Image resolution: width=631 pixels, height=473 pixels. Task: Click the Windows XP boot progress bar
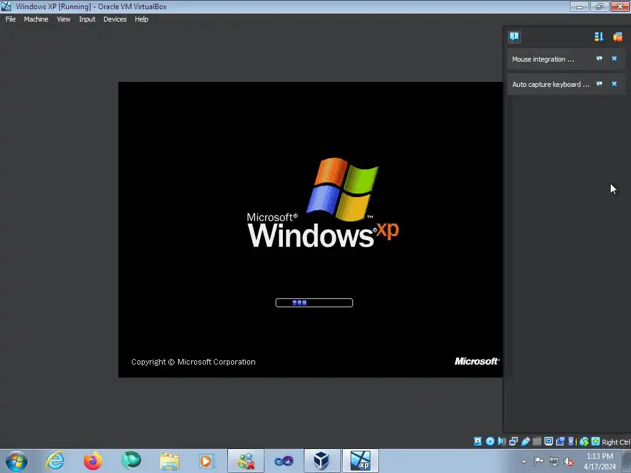point(314,302)
